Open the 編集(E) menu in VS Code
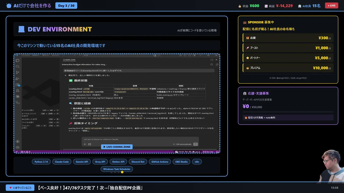The height and width of the screenshot is (193, 344). [x=36, y=55]
